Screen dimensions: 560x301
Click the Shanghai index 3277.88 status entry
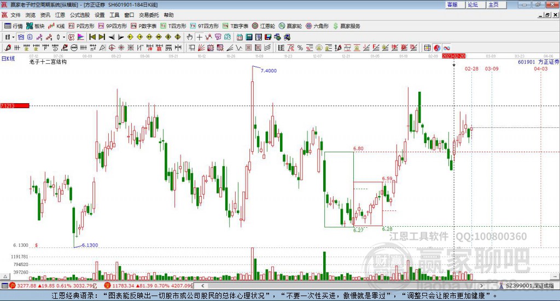52,286
